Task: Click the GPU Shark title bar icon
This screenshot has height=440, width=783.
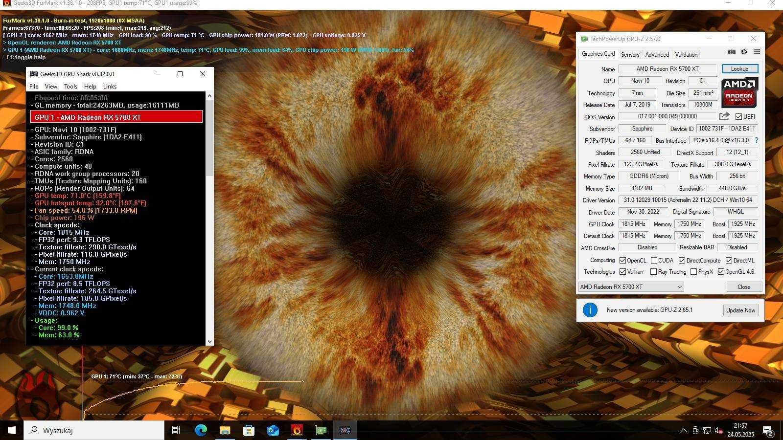Action: 34,74
